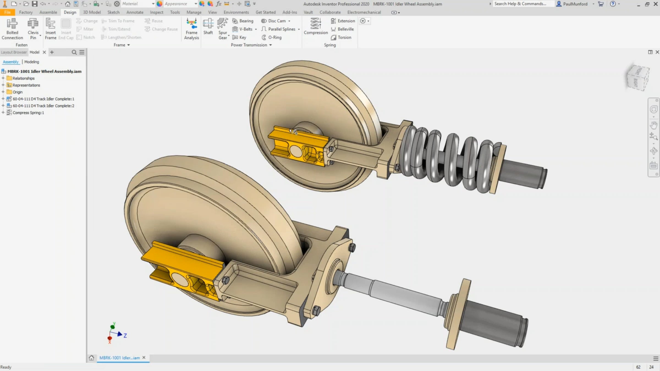Expand the Relationships folder node
This screenshot has width=660, height=371.
point(3,78)
